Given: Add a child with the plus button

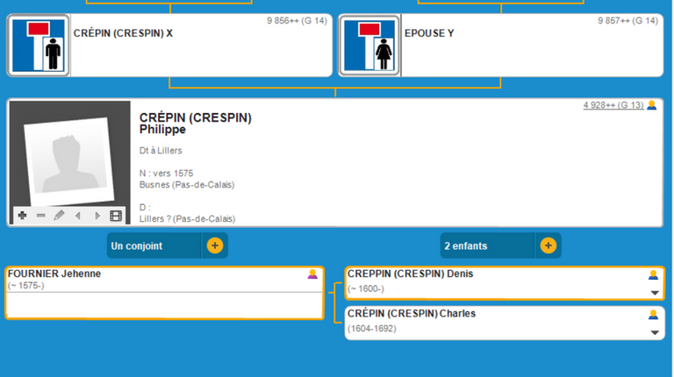Looking at the screenshot, I should point(548,245).
